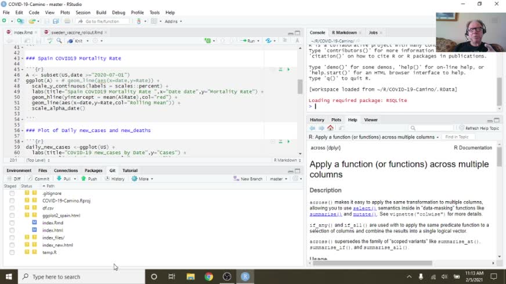Screen dimensions: 506x284
Task: Click the Go to file/function field
Action: 103,21
